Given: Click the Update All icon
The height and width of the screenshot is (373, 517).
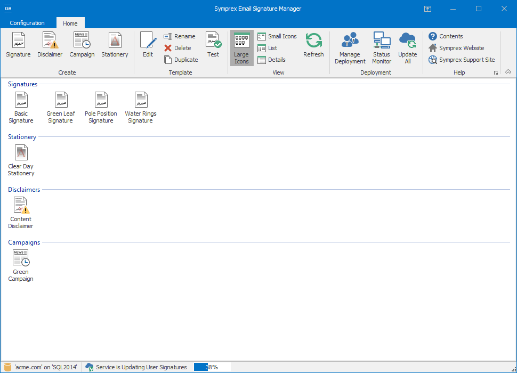Looking at the screenshot, I should tap(408, 48).
